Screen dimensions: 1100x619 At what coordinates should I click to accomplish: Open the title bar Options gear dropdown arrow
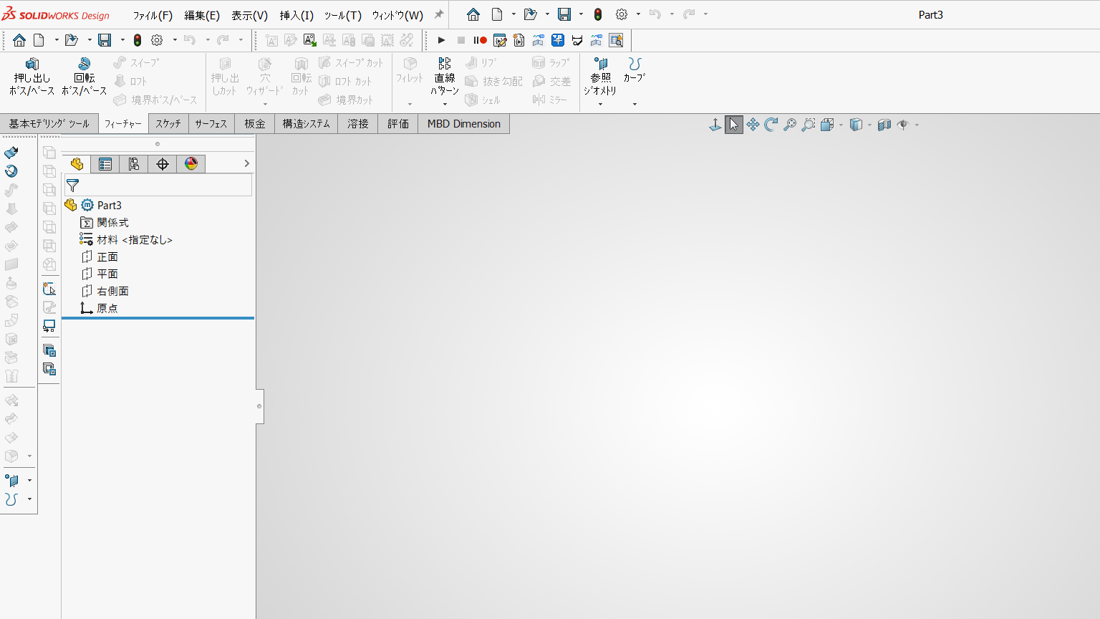coord(637,14)
